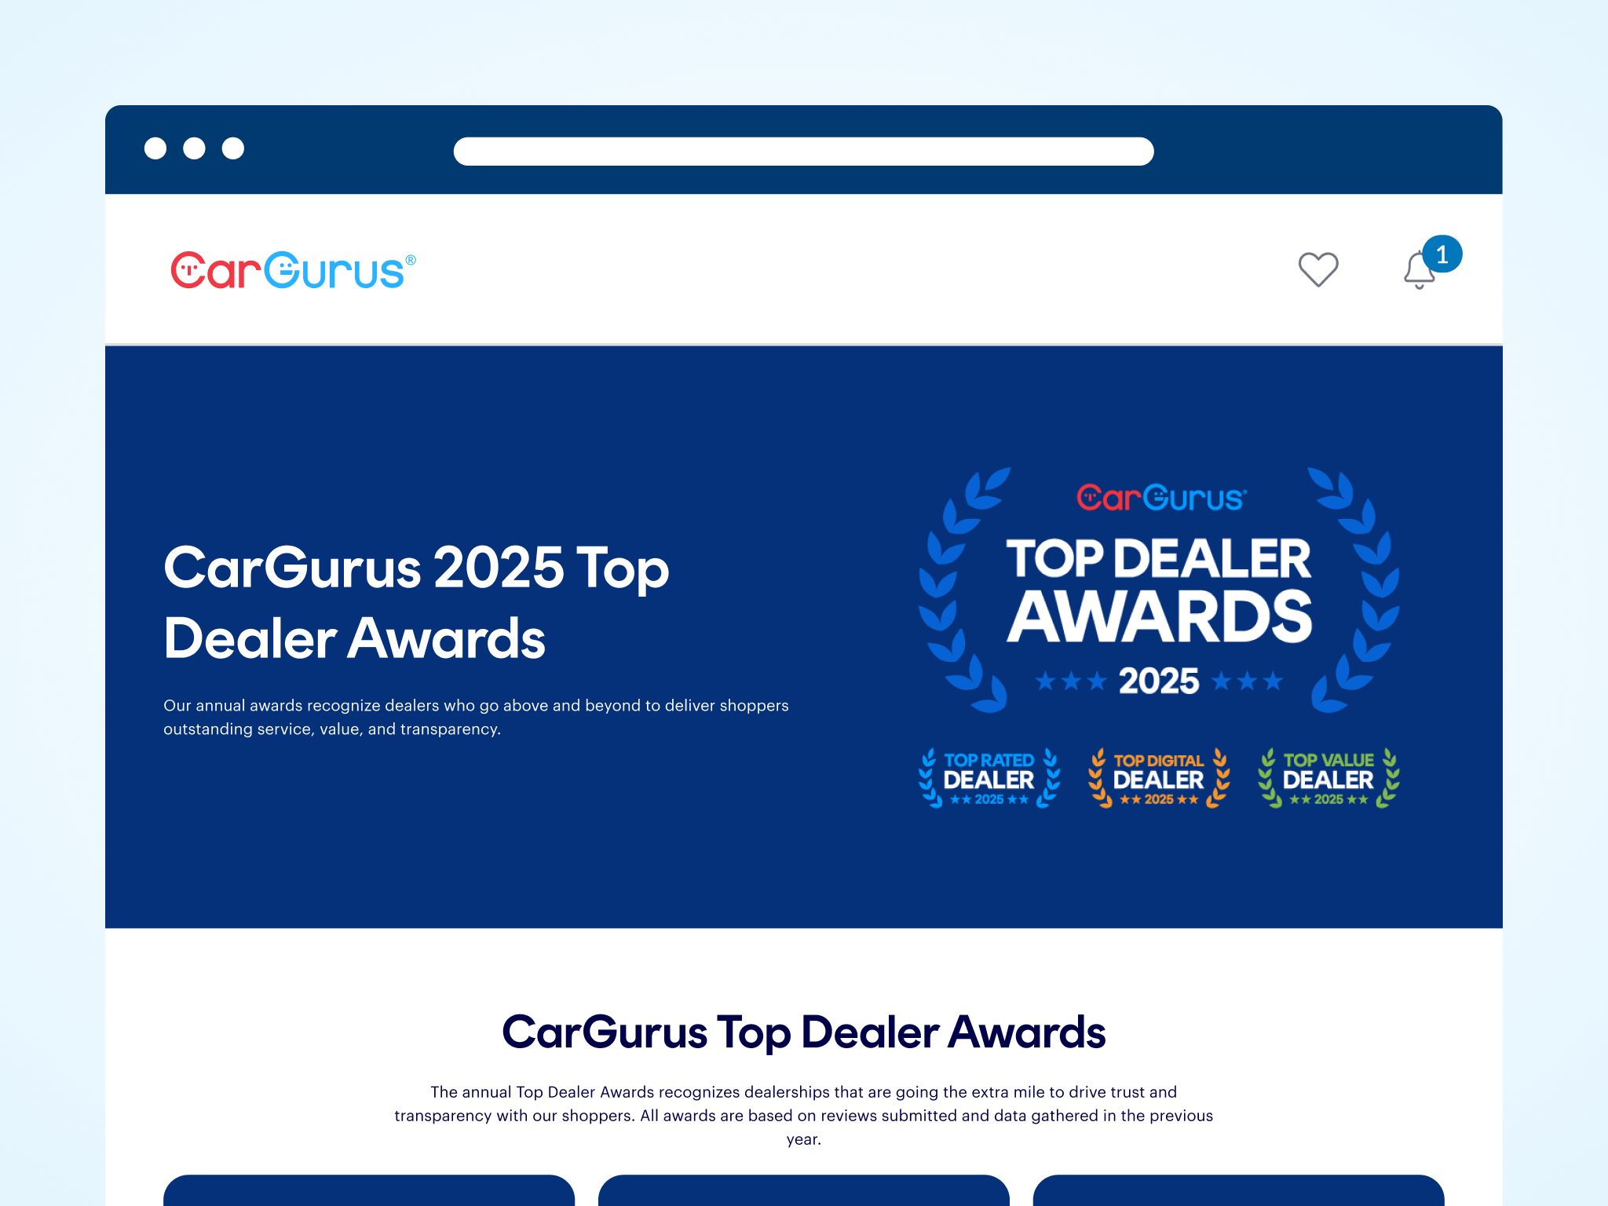The height and width of the screenshot is (1206, 1608).
Task: Click the CarGurus logo inside the awards wreath
Action: pyautogui.click(x=1161, y=498)
